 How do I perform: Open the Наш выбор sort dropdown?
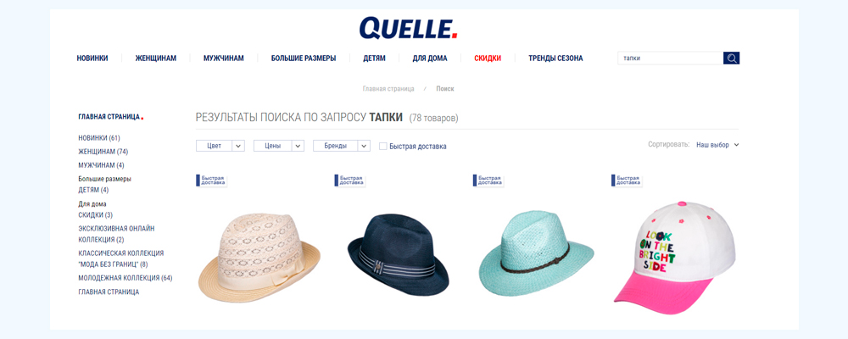(x=717, y=145)
